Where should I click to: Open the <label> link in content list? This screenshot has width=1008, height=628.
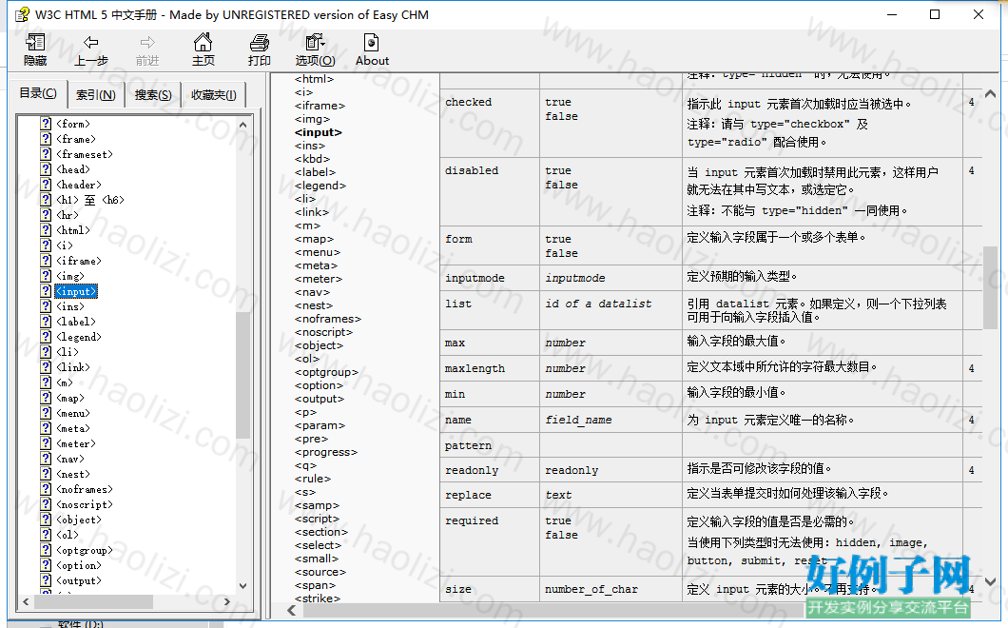point(315,172)
